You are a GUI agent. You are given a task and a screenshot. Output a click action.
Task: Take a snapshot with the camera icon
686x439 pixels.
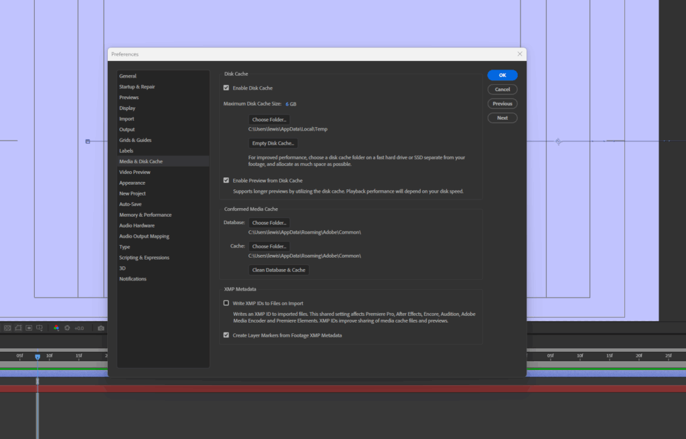tap(100, 328)
